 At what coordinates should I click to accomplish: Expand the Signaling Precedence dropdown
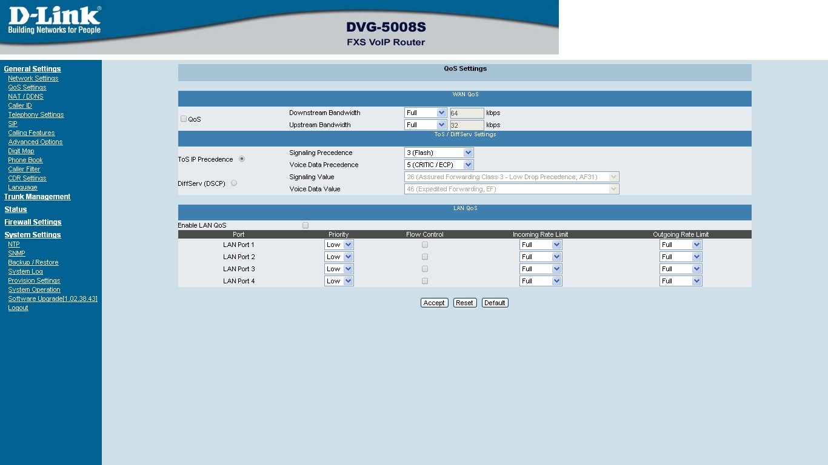tap(439, 153)
